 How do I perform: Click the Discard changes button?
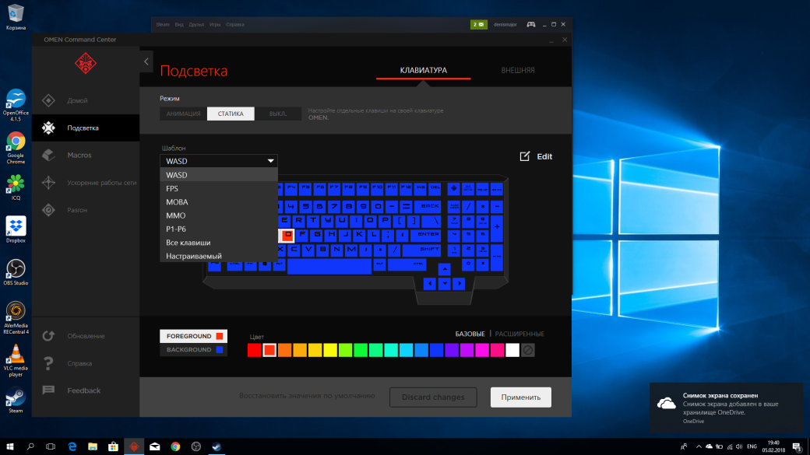433,397
